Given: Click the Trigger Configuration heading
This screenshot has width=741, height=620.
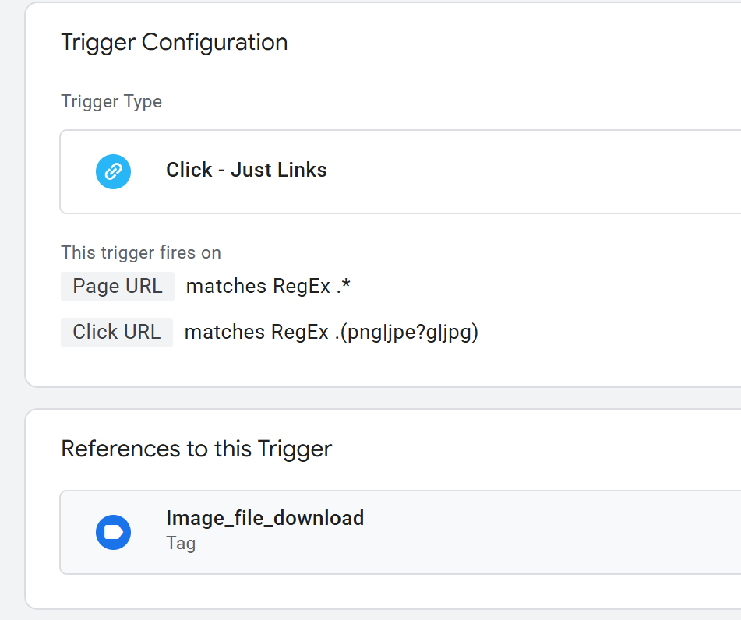Looking at the screenshot, I should pos(175,43).
